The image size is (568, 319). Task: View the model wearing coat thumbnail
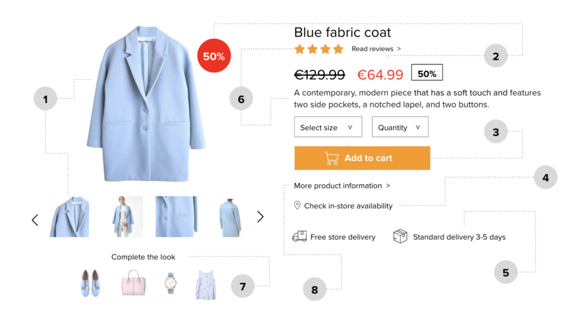(126, 217)
